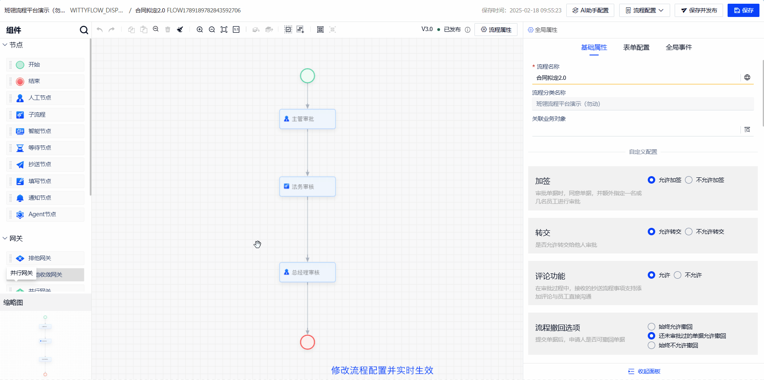Select the 不允许转交 radio option
Screen dimensions: 764x380
tap(689, 232)
